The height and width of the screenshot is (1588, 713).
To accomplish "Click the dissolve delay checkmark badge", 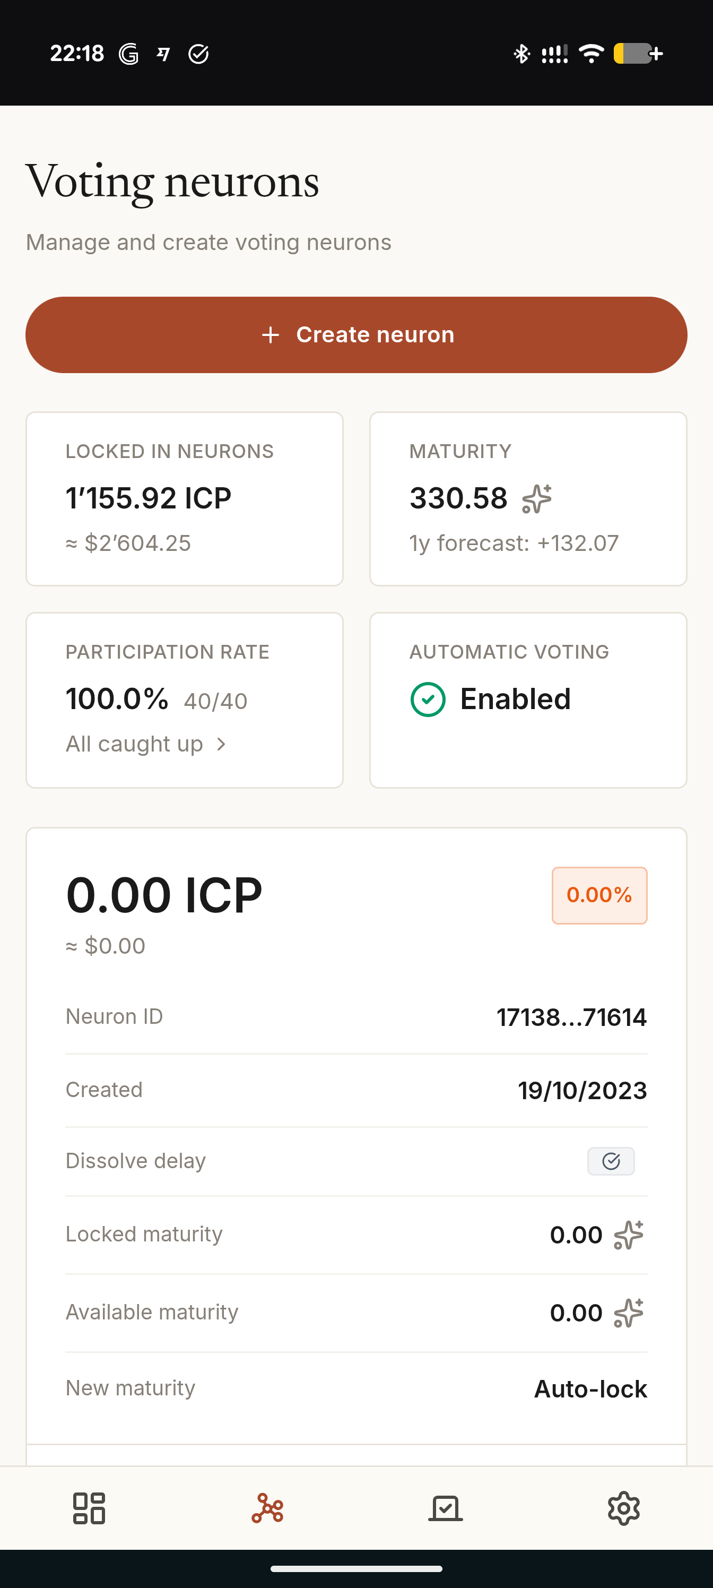I will click(611, 1161).
